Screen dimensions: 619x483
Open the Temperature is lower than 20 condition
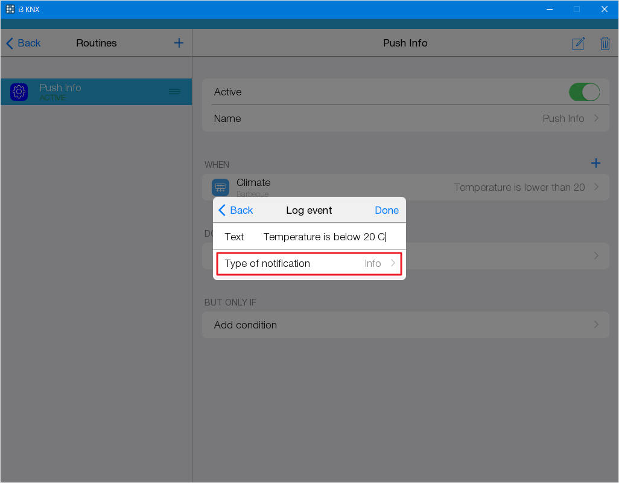519,187
